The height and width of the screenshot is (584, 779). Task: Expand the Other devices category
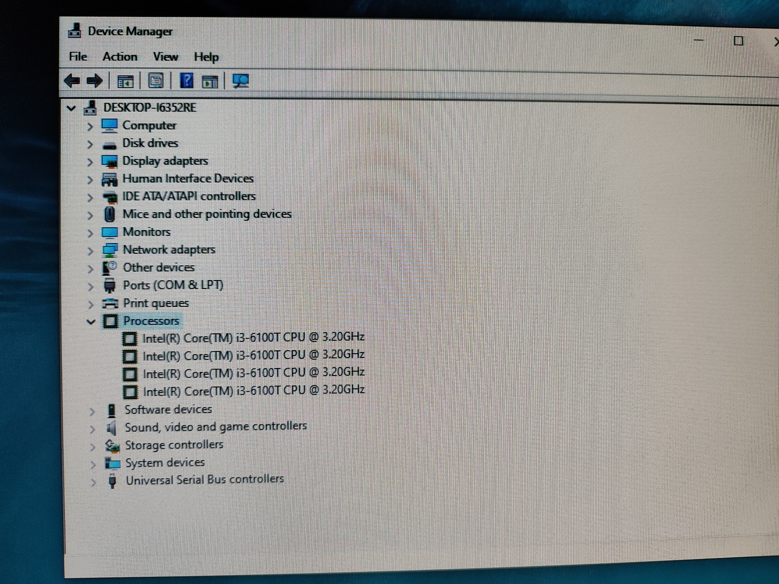pyautogui.click(x=90, y=269)
